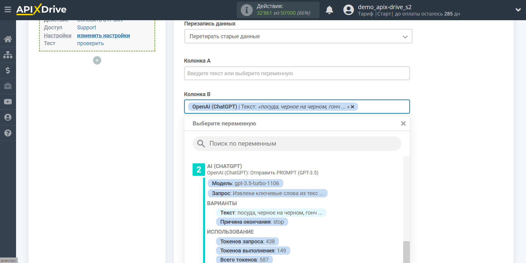Viewport: 526px width, 263px height.
Task: Open profile icon in sidebar
Action: click(8, 117)
